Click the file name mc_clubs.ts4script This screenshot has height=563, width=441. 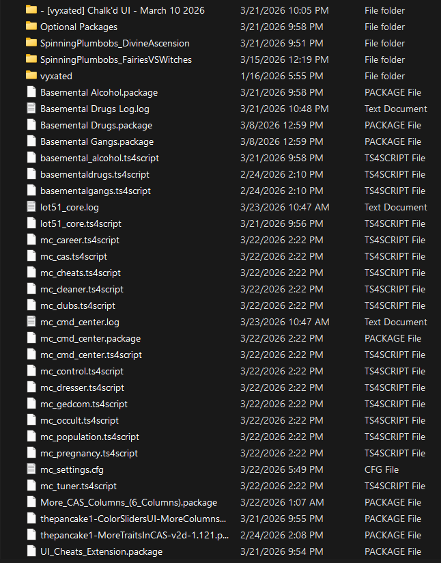(78, 306)
